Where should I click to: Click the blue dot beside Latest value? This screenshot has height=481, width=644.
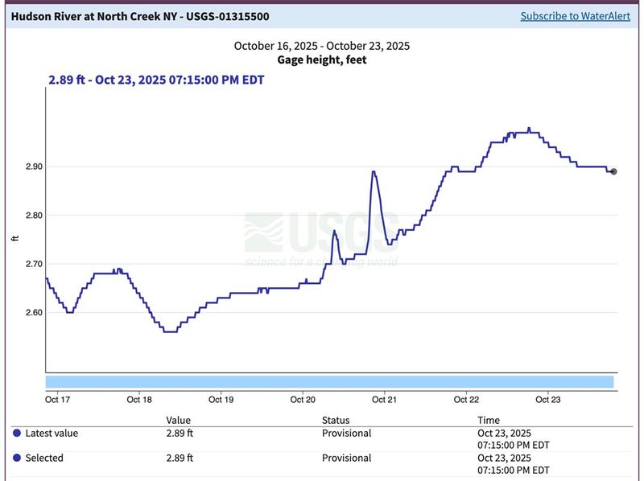pos(17,434)
